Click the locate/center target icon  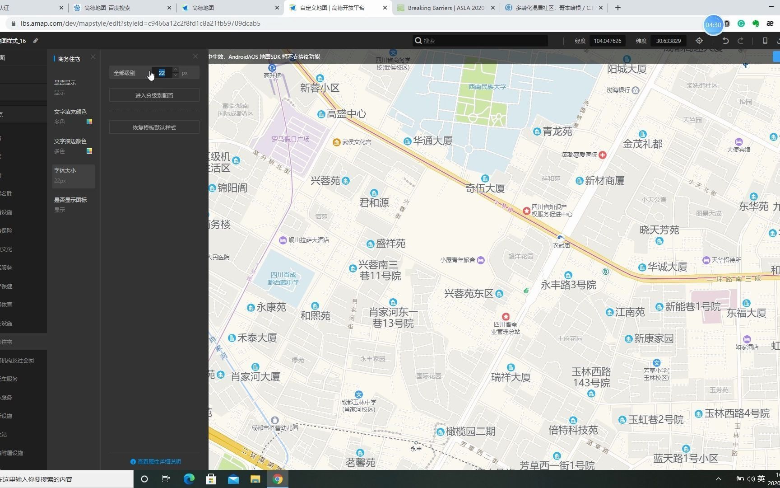coord(699,41)
